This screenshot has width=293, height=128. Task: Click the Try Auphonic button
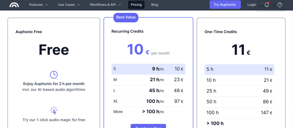(225, 5)
